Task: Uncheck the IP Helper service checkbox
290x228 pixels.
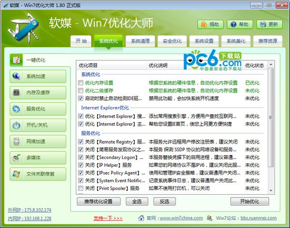Action: tap(80, 165)
